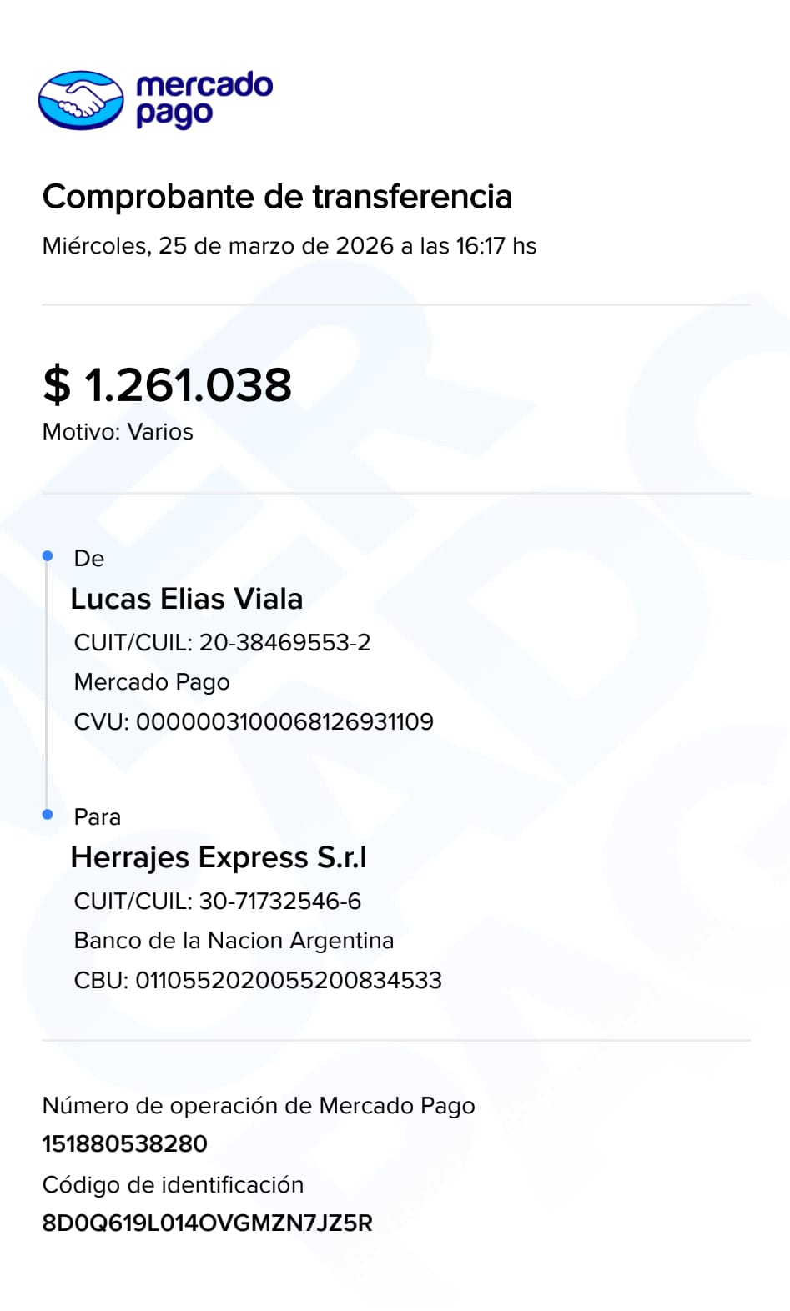Screen dimensions: 790x1311
Task: Select the $ 1.261.038 transfer amount
Action: click(x=167, y=384)
